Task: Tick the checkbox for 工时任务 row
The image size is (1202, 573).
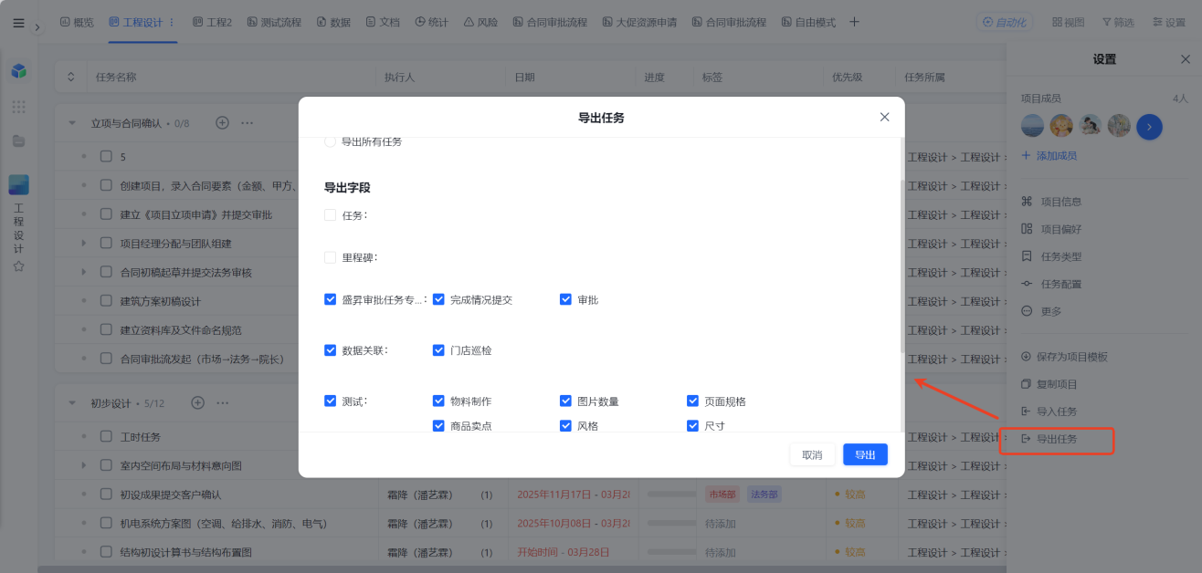Action: (106, 437)
